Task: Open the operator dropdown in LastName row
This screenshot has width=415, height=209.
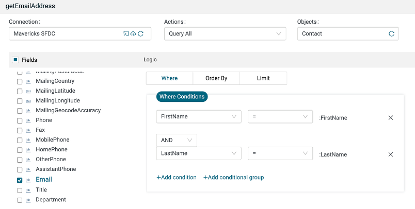Action: coord(280,153)
